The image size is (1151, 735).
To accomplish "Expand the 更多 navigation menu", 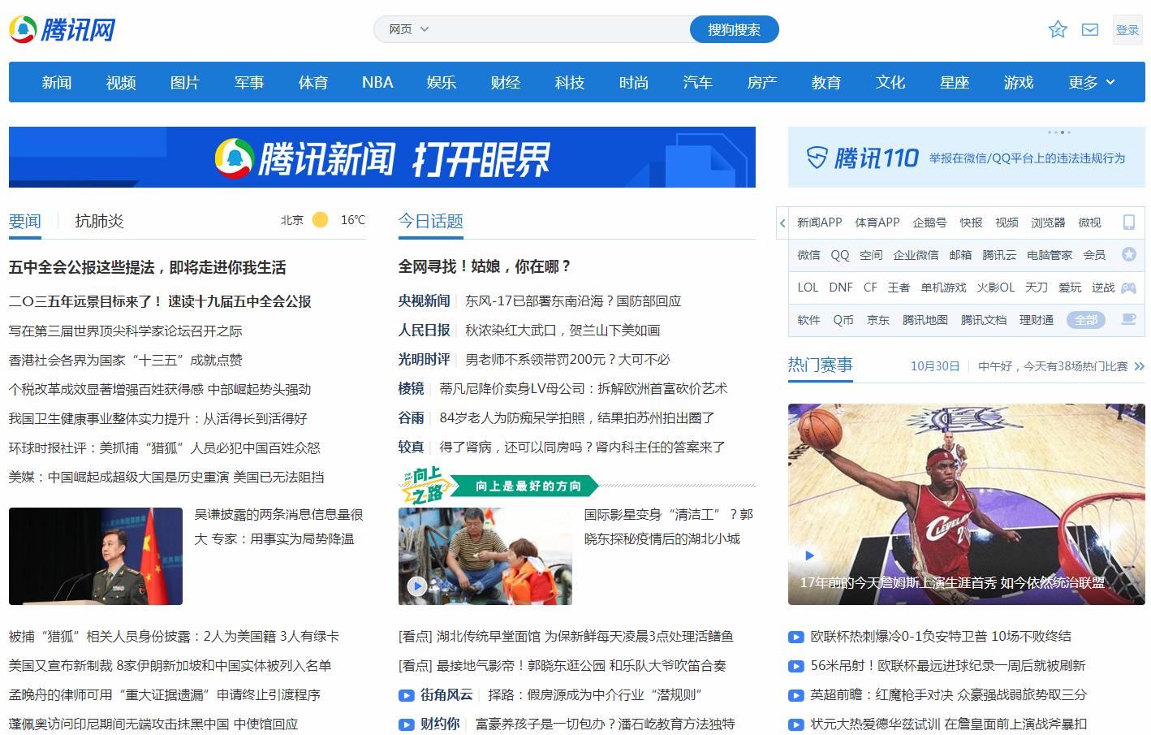I will tap(1092, 82).
